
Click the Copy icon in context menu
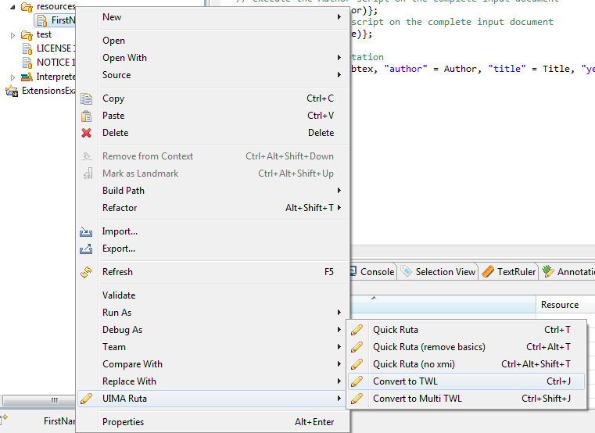coord(87,98)
